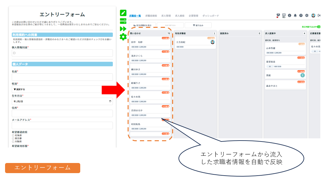The image size is (332, 181).
Task: Switch to 求職者検索 tab
Action: (x=151, y=16)
